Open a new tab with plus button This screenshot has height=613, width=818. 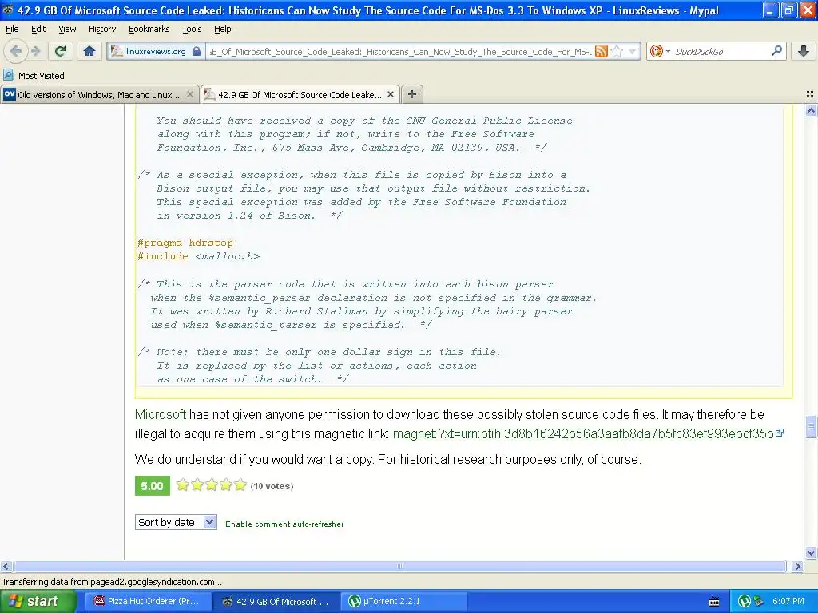[412, 94]
